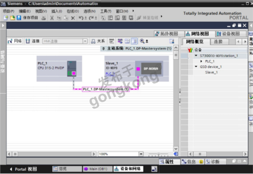Select the 网络视图 network view tab
The height and width of the screenshot is (174, 253).
click(x=200, y=34)
